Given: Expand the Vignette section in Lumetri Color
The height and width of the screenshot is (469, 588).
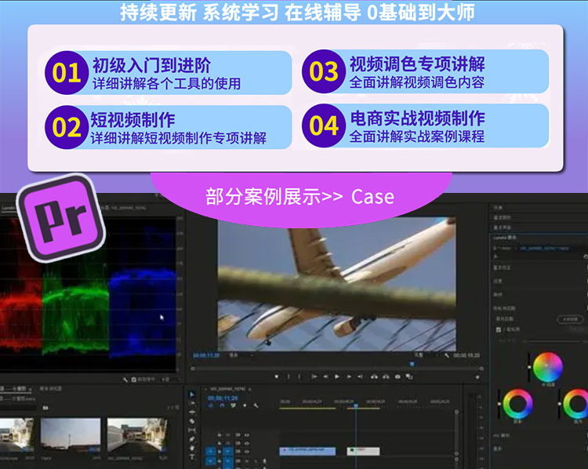Looking at the screenshot, I should click(x=498, y=449).
